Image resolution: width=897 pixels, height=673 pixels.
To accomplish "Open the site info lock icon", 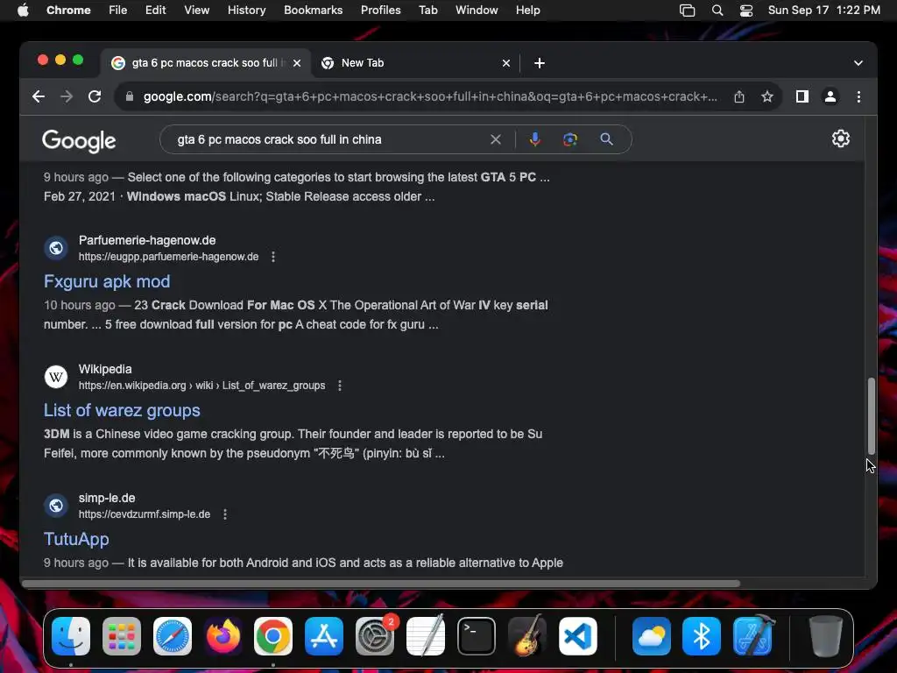I will click(130, 96).
